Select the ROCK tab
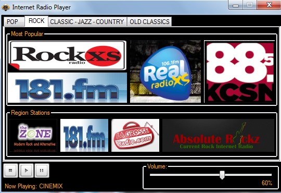 coord(36,21)
